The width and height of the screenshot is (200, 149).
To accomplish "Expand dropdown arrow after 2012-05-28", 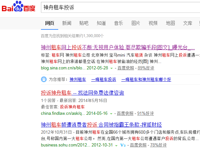I will [111, 68].
